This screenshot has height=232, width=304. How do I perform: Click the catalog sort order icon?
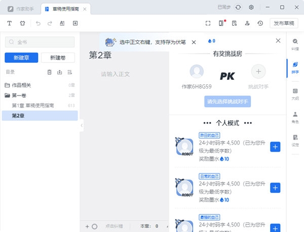pos(69,72)
